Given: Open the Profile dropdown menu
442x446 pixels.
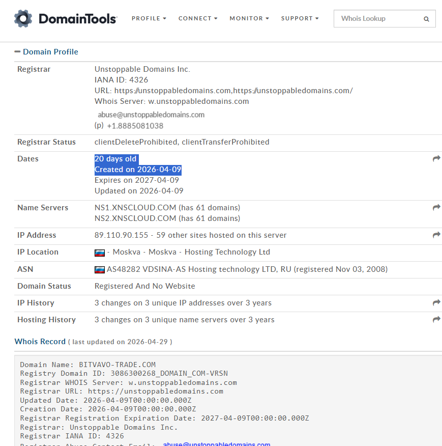Looking at the screenshot, I should (149, 18).
